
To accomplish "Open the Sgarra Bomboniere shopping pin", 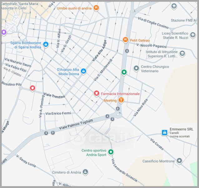I will pos(46,44).
